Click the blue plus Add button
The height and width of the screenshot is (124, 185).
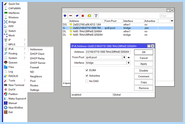(x=65, y=16)
